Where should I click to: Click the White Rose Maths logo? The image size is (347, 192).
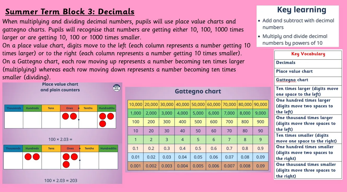(x=116, y=88)
